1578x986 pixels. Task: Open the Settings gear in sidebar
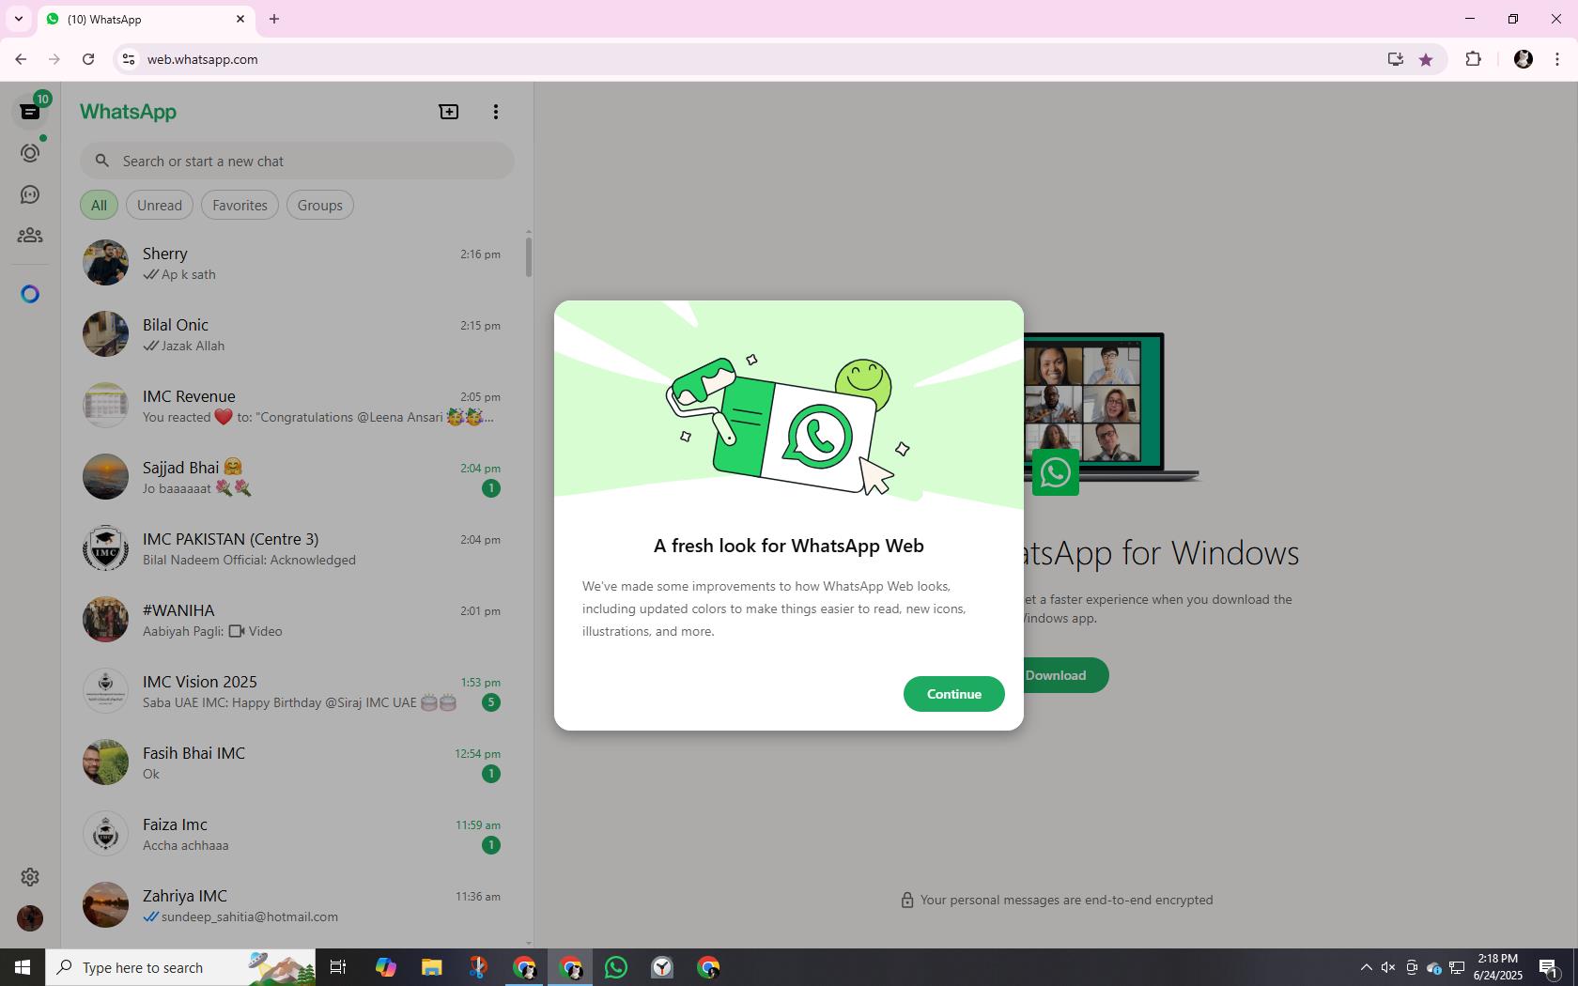30,877
